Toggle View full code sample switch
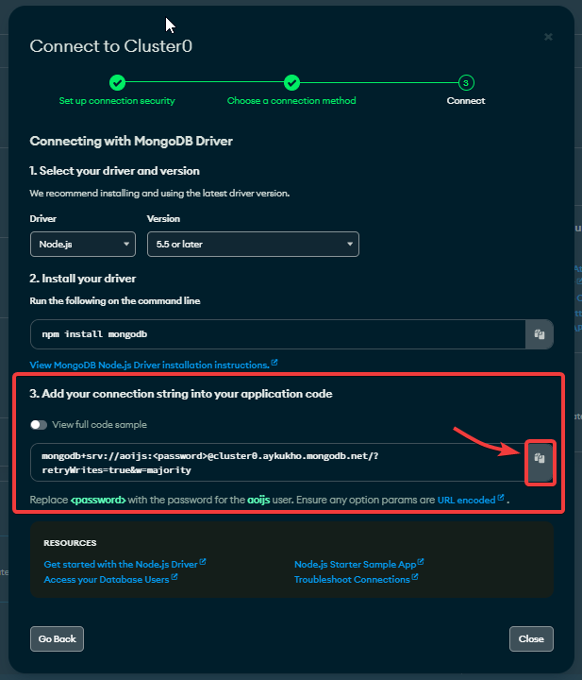The image size is (582, 680). [x=39, y=425]
